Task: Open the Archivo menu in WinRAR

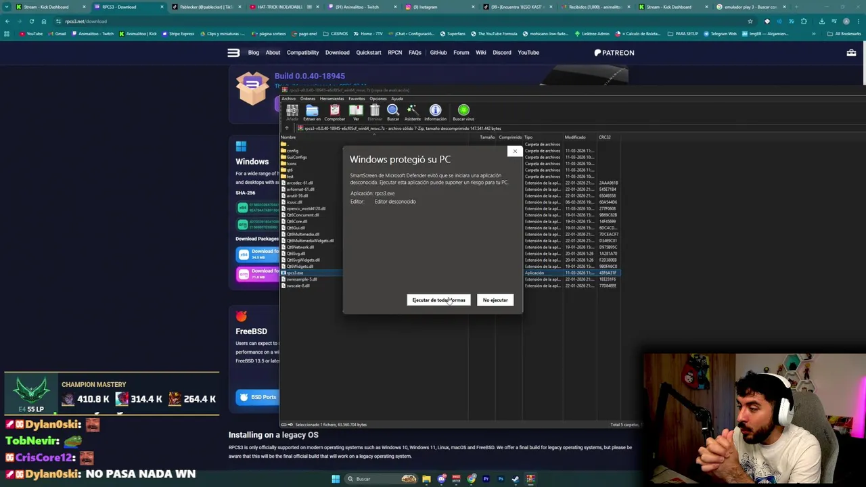Action: click(289, 99)
